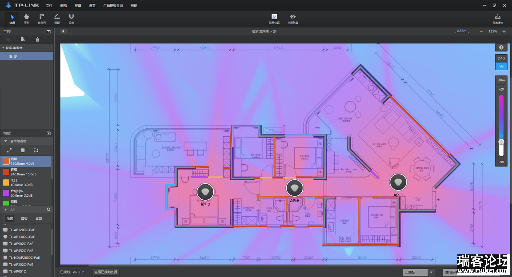This screenshot has width=512, height=277.
Task: Open the 帮助 help menu
Action: [134, 5]
